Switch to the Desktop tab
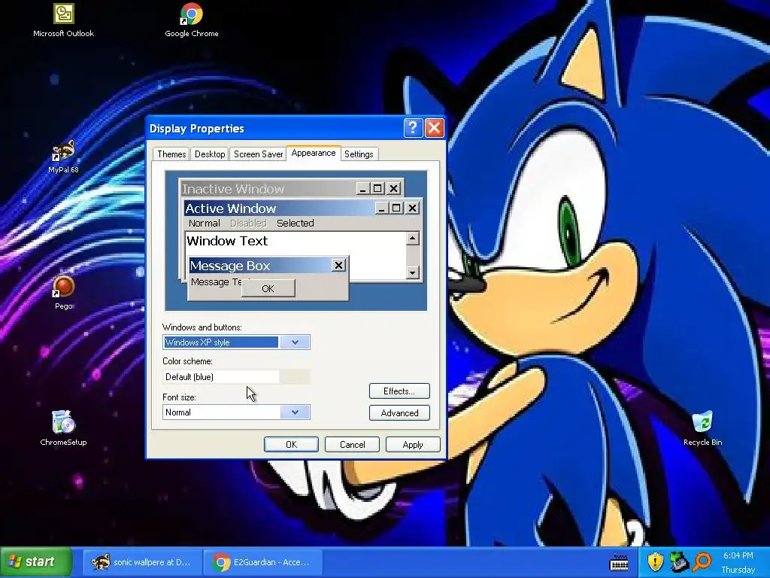Screen dimensions: 770x578 [x=210, y=154]
